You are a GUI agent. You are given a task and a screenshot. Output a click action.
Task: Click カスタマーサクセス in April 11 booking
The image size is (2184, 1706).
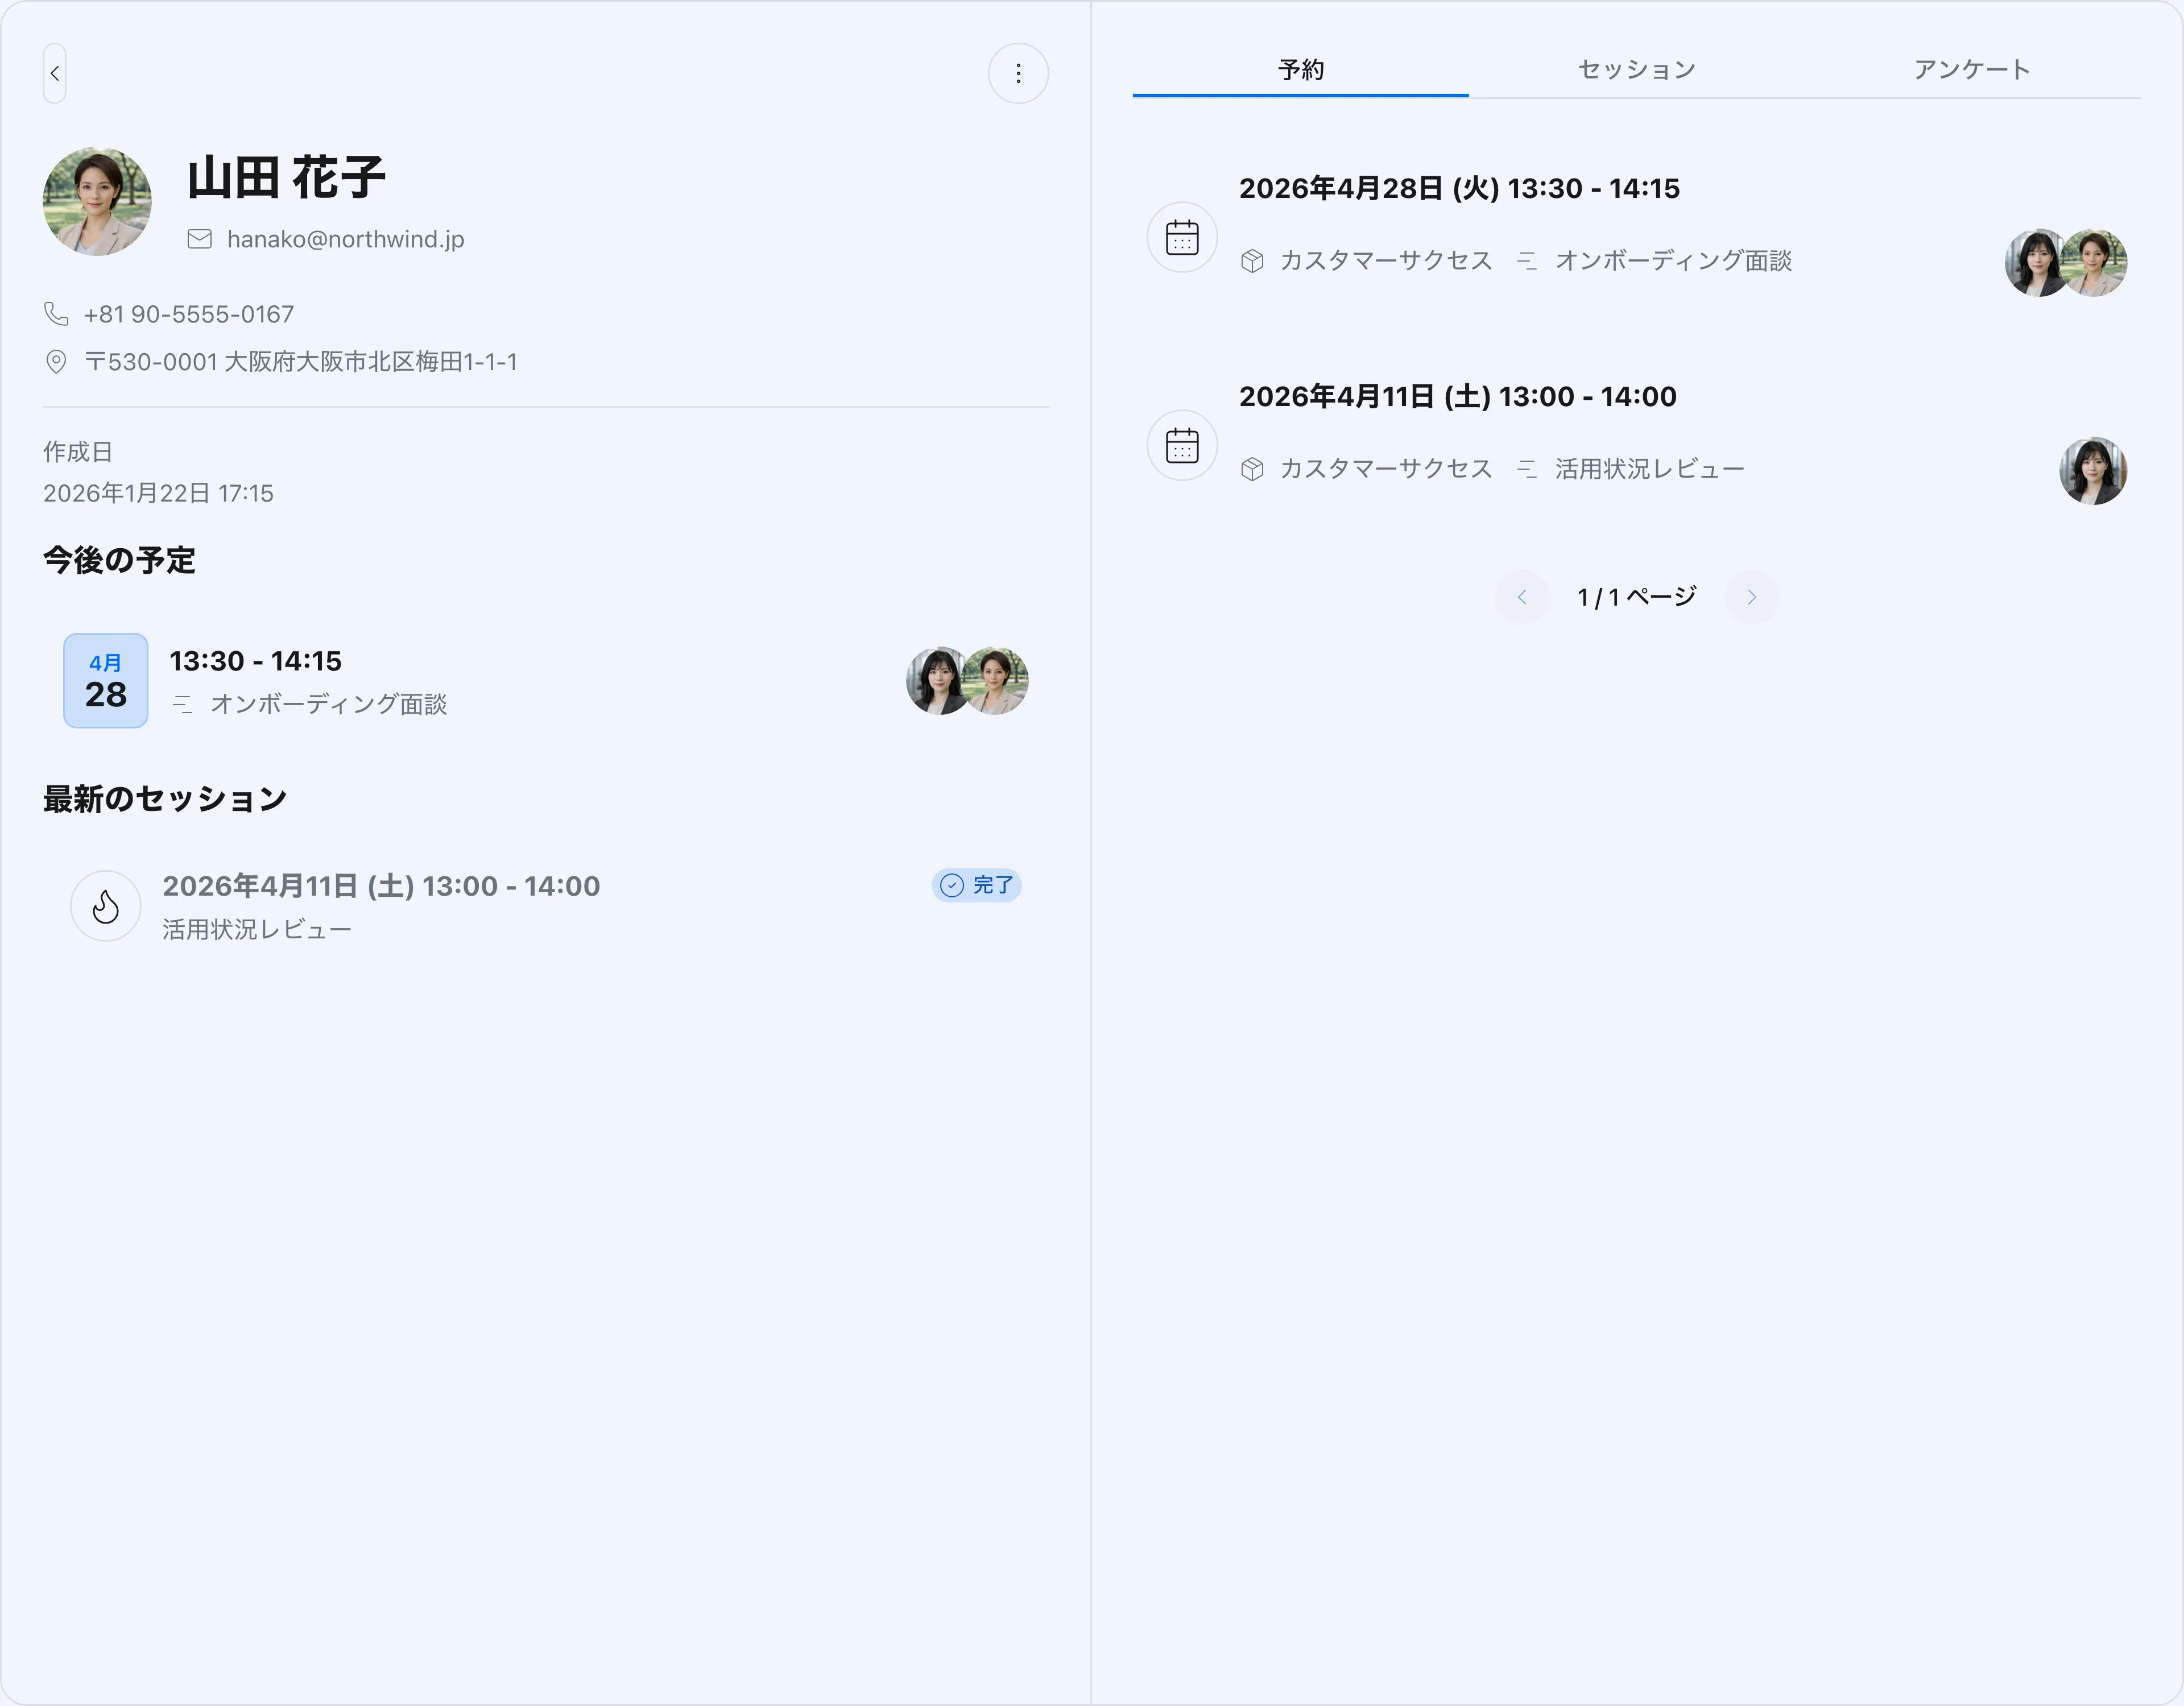tap(1386, 469)
